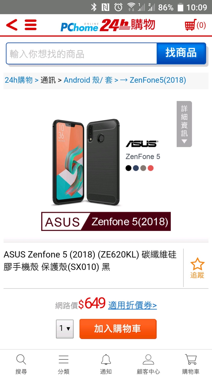Open the ZenFone5(2018) breadcrumb link
This screenshot has width=212, height=378.
point(158,80)
